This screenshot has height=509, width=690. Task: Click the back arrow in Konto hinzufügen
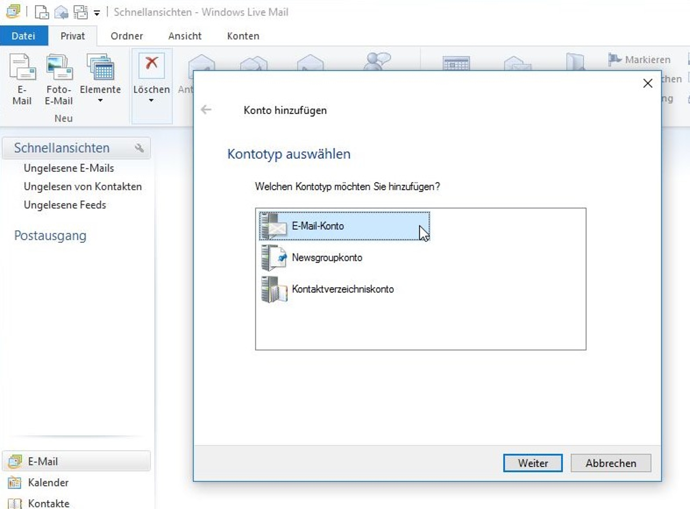point(206,110)
